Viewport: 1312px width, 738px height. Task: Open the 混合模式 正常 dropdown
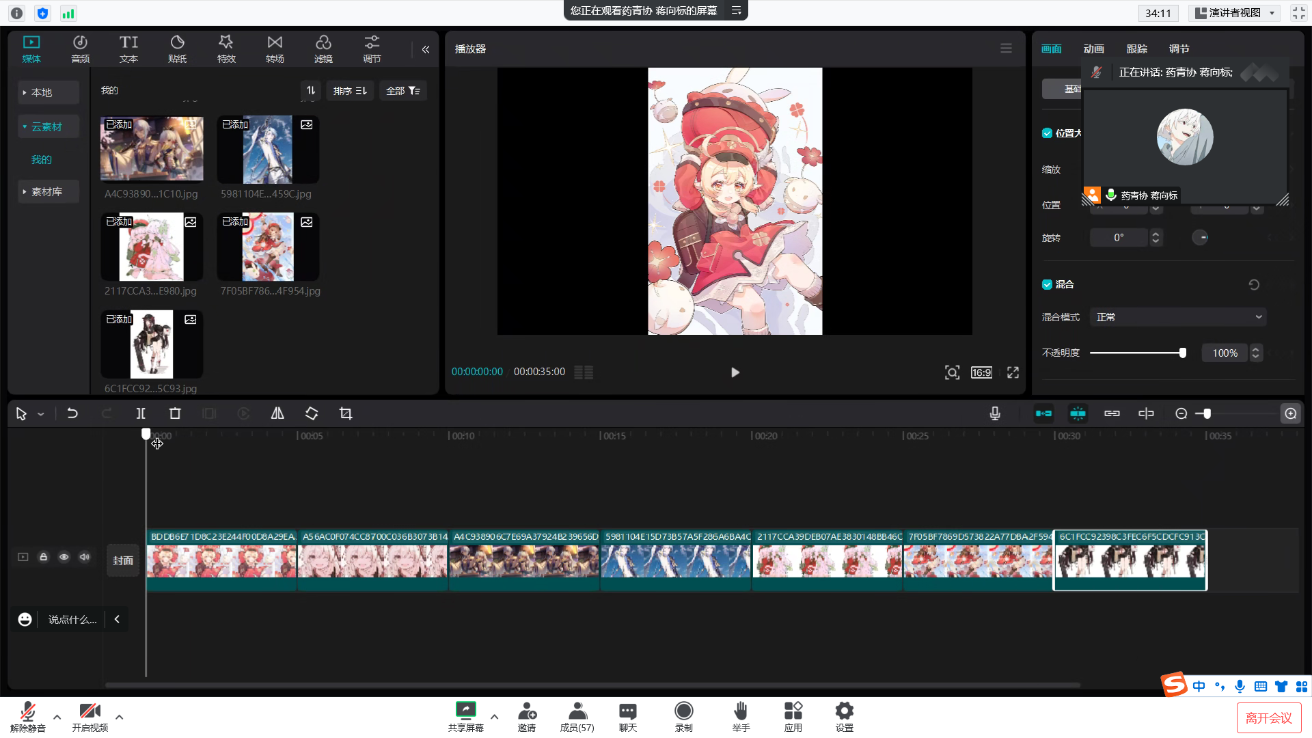[1178, 317]
